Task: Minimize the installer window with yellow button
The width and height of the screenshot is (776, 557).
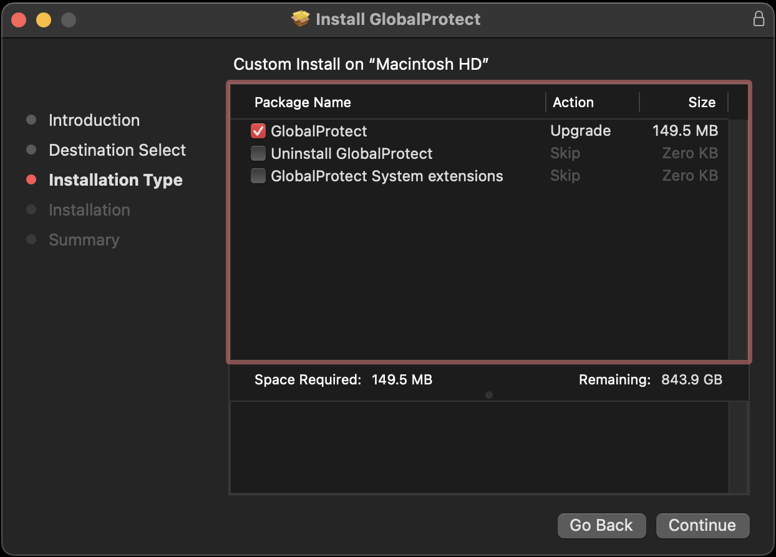Action: pos(44,20)
